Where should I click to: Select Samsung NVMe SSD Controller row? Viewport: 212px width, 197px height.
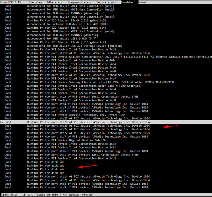tap(106, 82)
